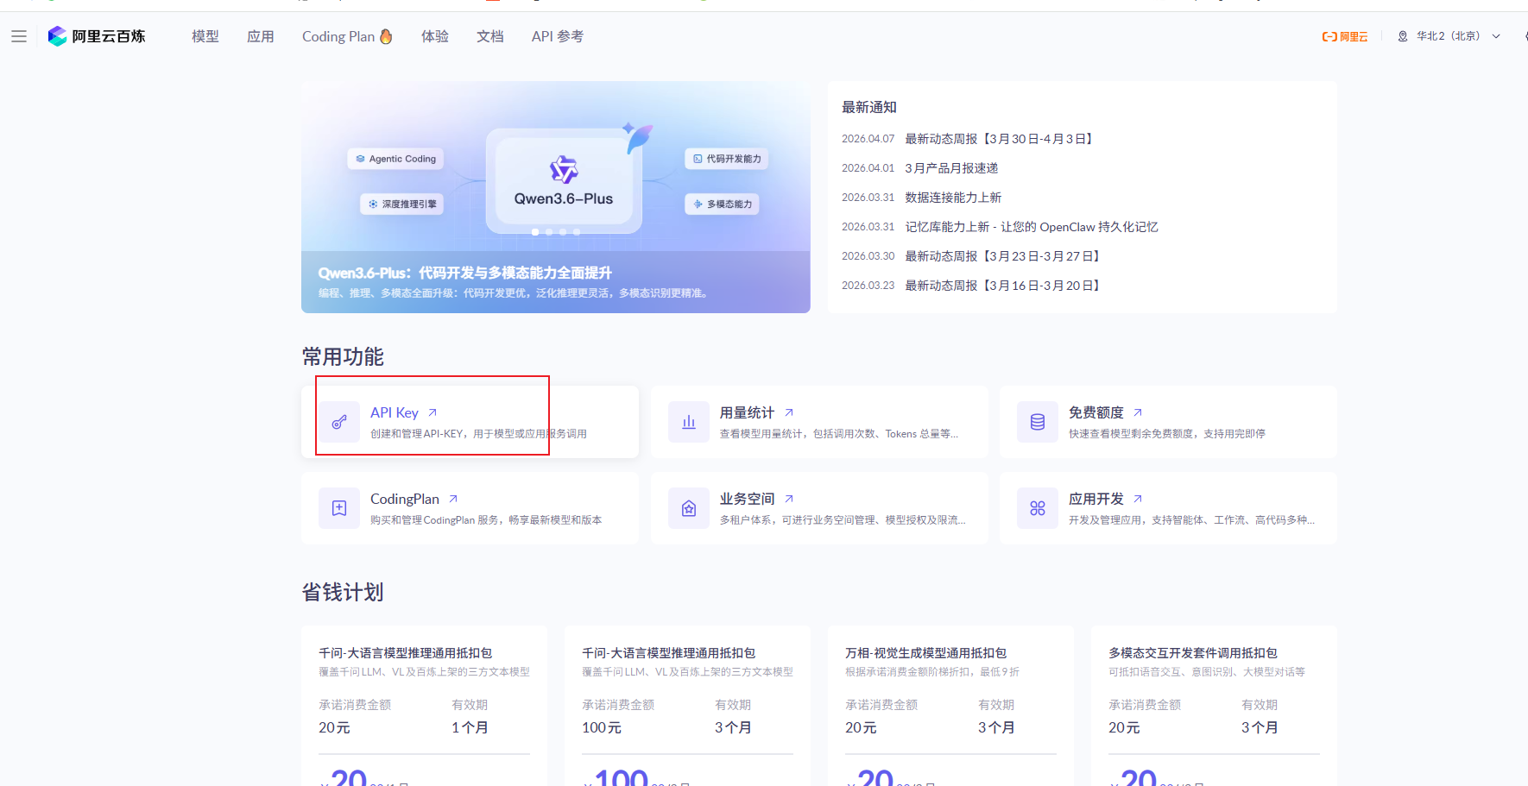Click the arrow icon beside 免费额度

click(x=1138, y=412)
